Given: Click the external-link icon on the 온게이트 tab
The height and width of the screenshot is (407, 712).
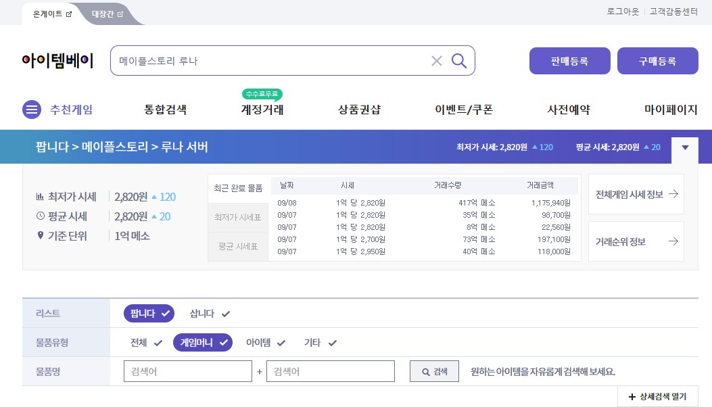Looking at the screenshot, I should [x=69, y=14].
